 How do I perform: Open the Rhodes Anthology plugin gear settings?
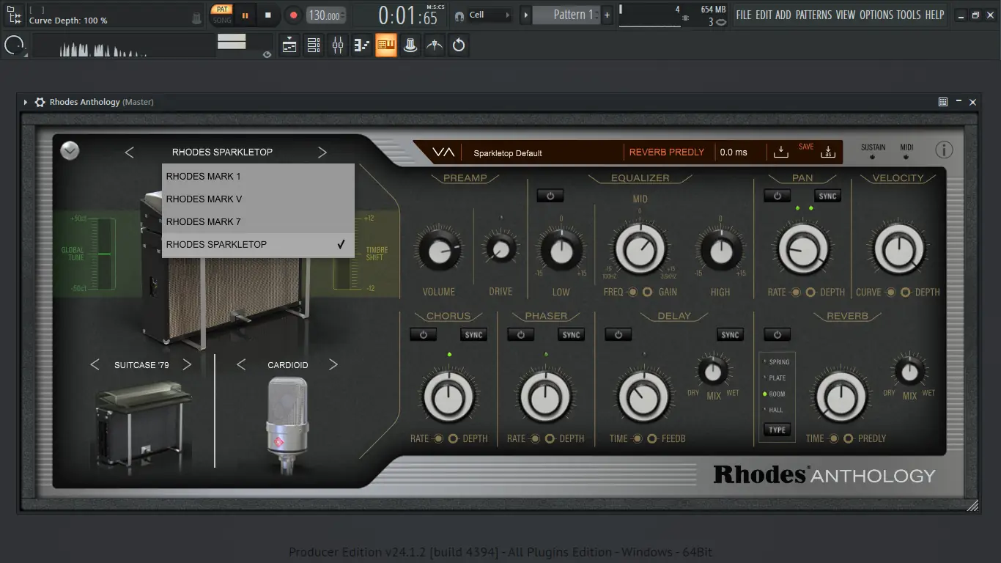(40, 102)
